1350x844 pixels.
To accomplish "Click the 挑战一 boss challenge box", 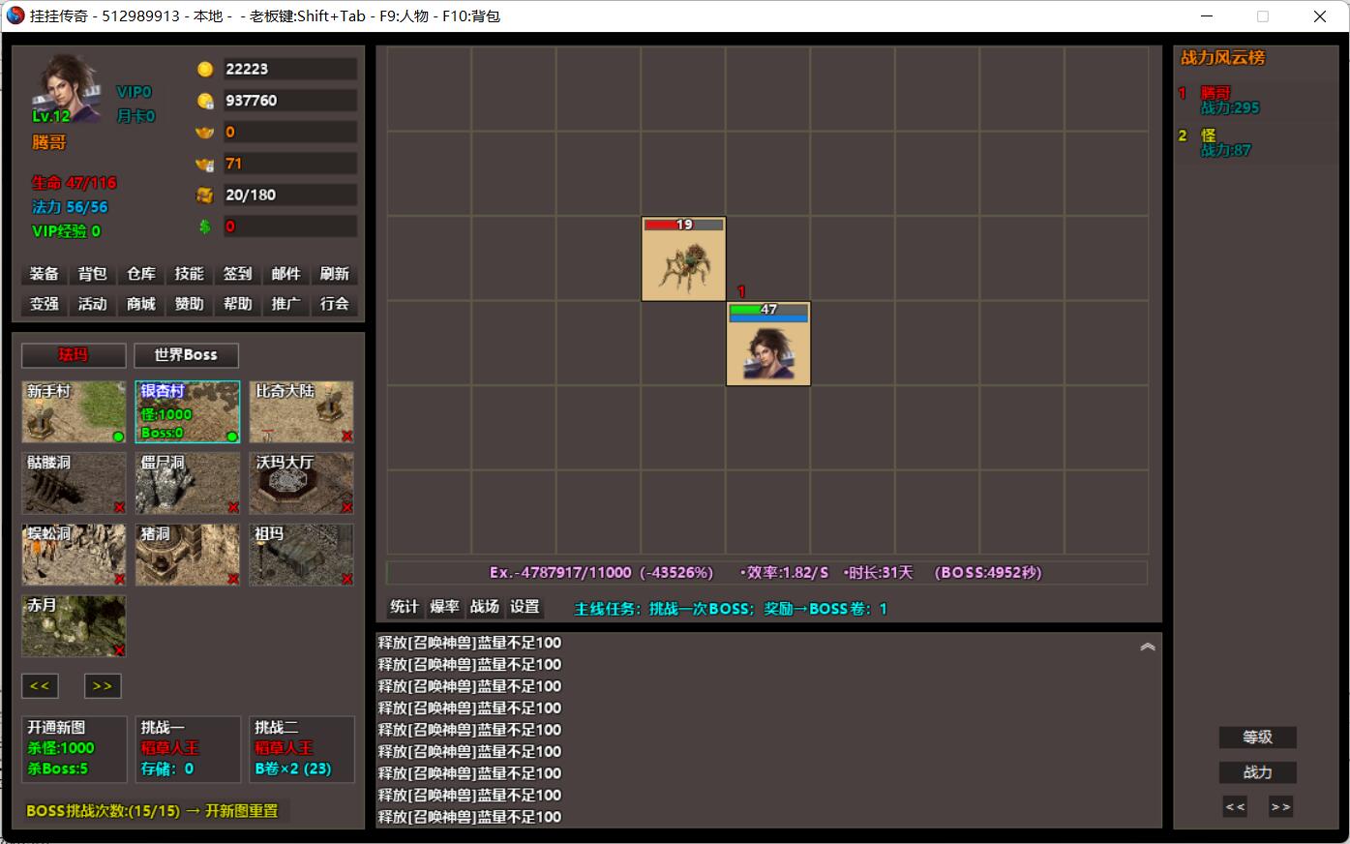I will 188,749.
